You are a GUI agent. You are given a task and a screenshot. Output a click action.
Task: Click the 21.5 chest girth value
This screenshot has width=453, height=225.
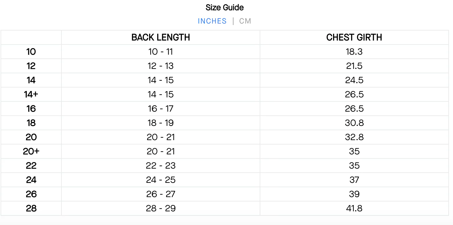354,66
